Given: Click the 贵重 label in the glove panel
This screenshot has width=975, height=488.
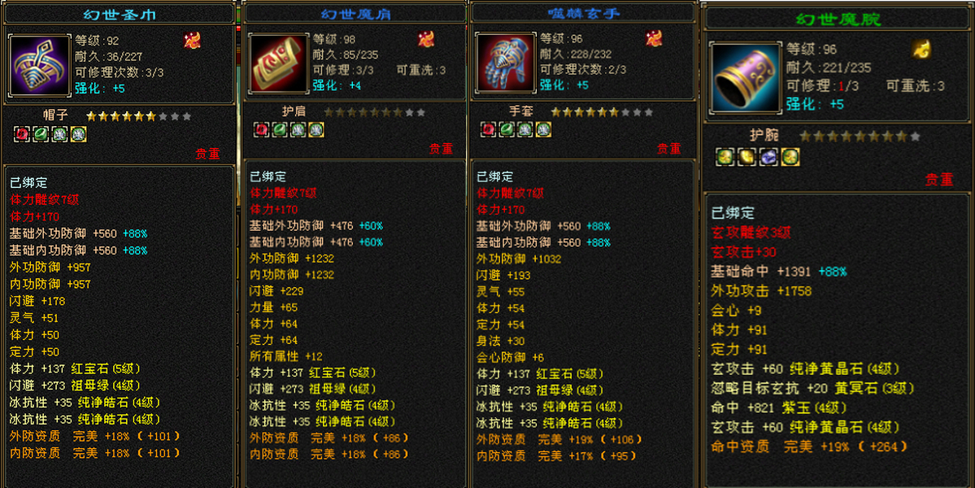Looking at the screenshot, I should [x=669, y=149].
